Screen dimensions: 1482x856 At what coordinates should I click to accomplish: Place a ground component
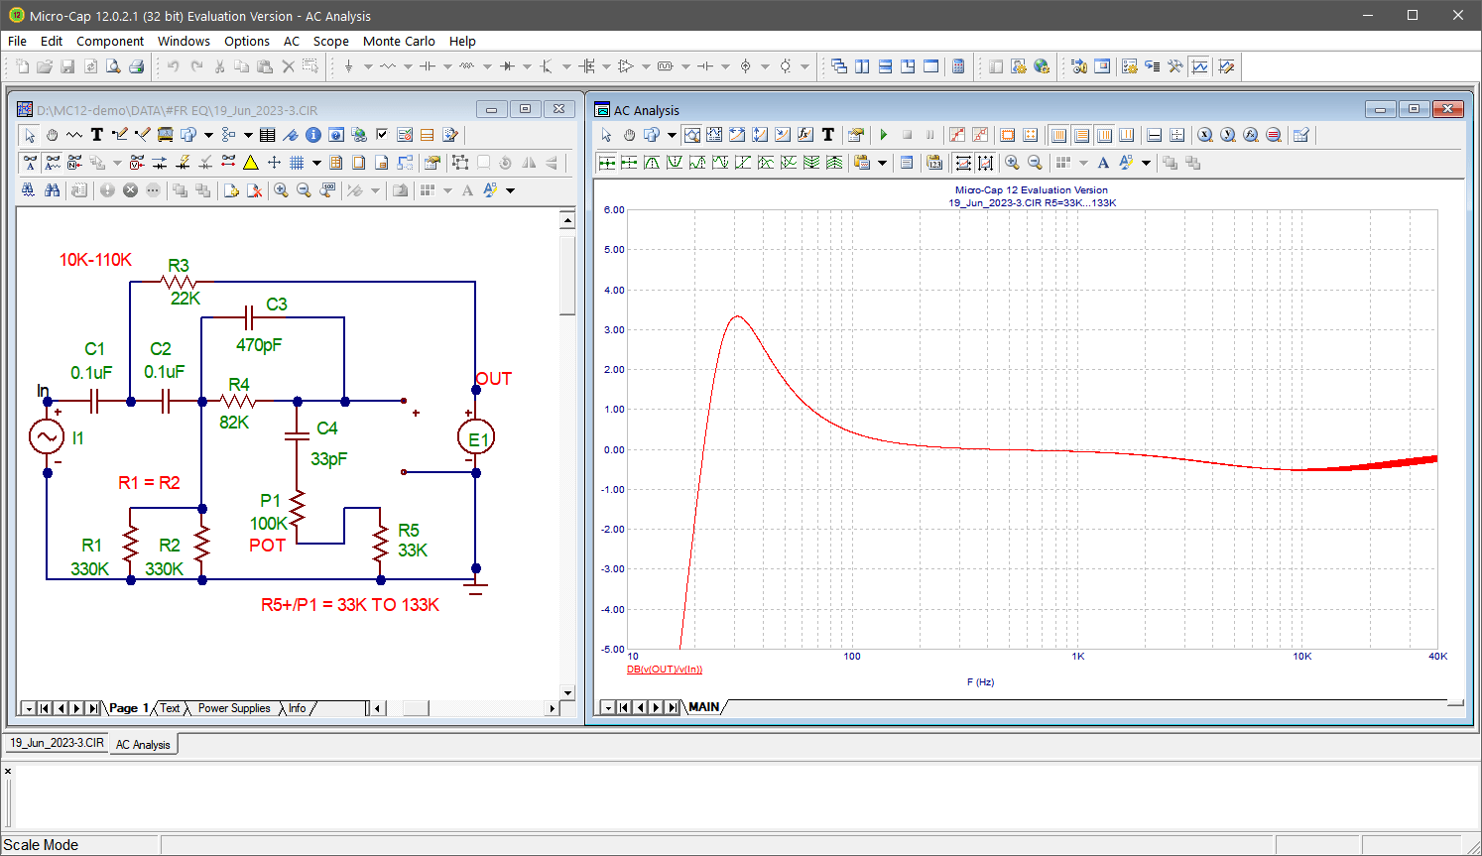coord(348,66)
